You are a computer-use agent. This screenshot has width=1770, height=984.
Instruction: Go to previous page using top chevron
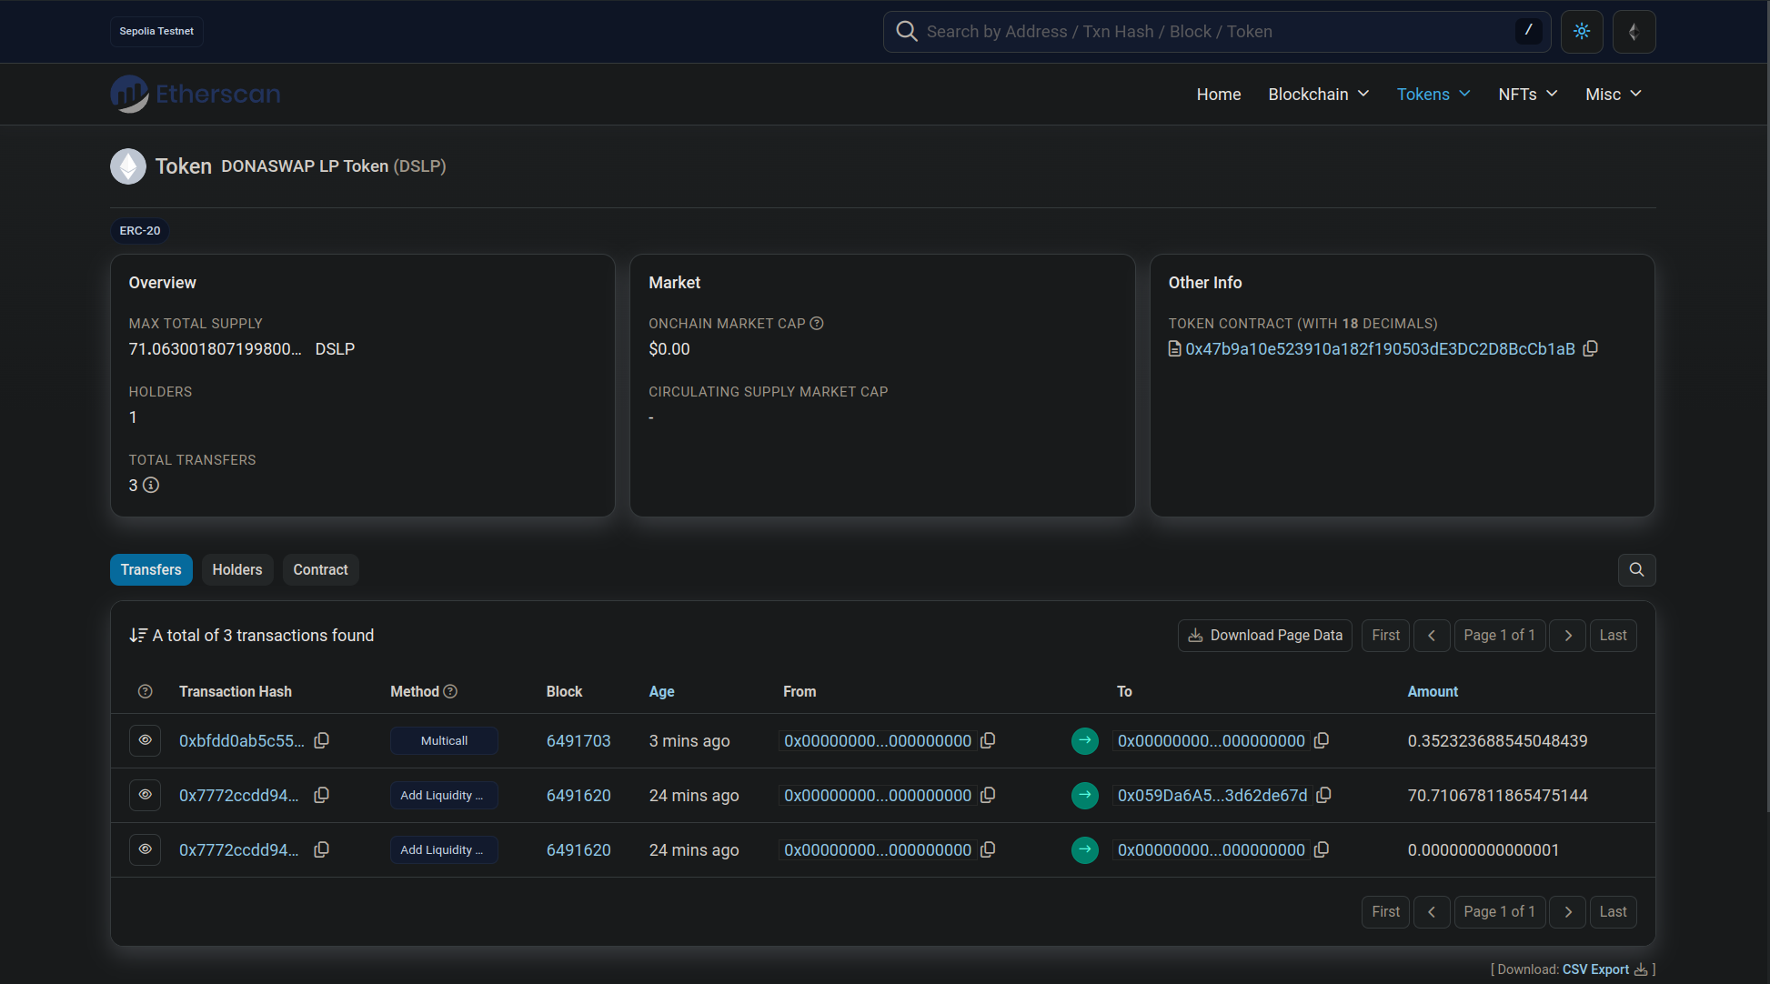pyautogui.click(x=1432, y=636)
